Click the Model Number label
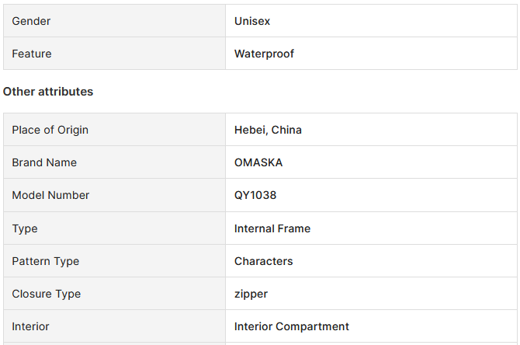 coord(50,195)
